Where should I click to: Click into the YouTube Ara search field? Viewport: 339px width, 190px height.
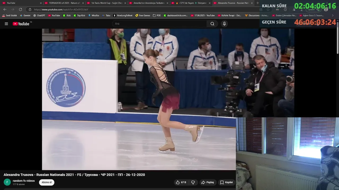159,24
